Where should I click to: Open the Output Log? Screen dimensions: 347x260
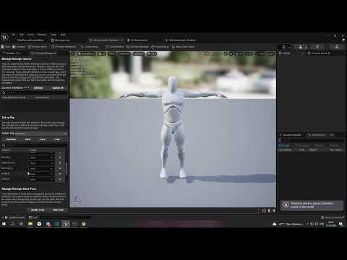(x=33, y=217)
